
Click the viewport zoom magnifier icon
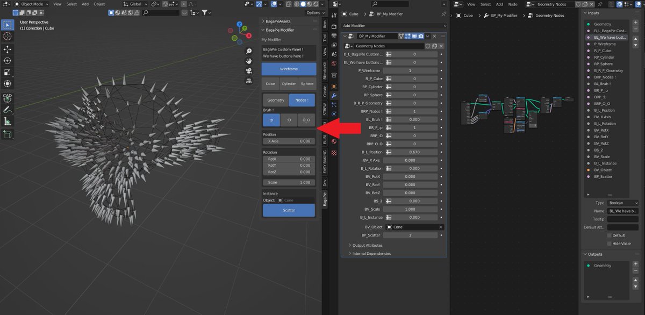(249, 51)
